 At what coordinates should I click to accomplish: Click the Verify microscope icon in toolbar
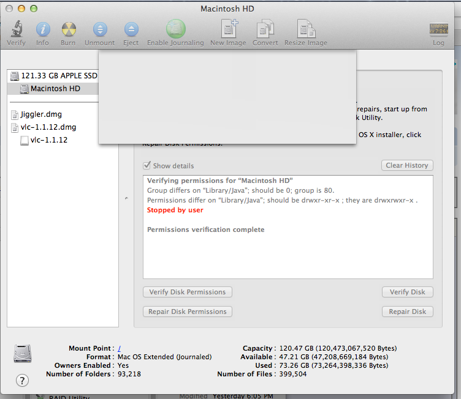tap(17, 29)
